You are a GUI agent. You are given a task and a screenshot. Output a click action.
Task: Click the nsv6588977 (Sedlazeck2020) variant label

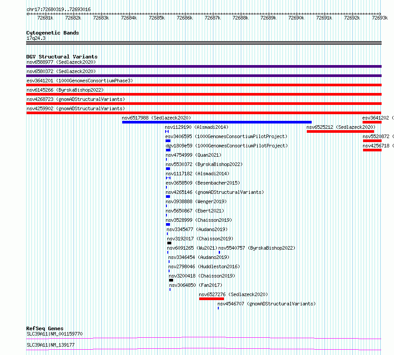(x=61, y=62)
